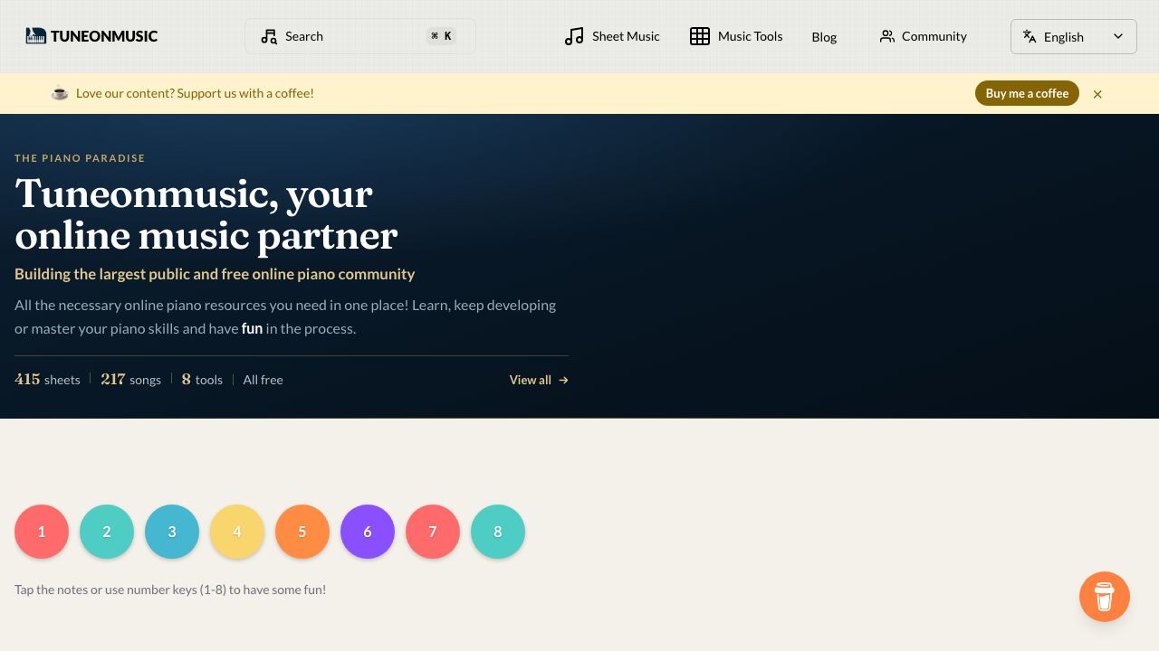Expand the language selector chevron
Screen dimensions: 1159x651
(x=1118, y=36)
